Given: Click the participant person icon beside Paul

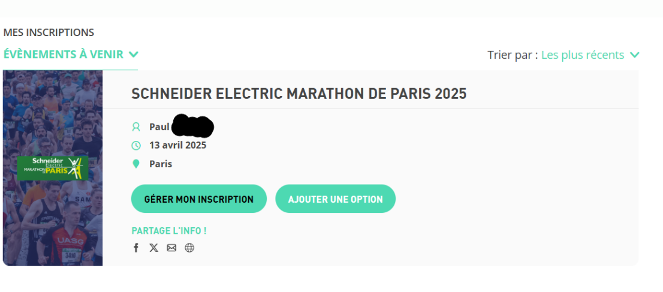Looking at the screenshot, I should click(135, 127).
